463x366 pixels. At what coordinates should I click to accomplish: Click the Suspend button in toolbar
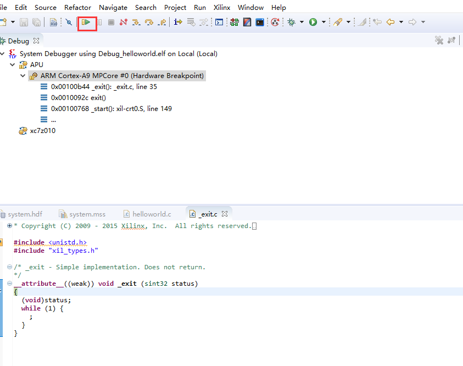(99, 22)
